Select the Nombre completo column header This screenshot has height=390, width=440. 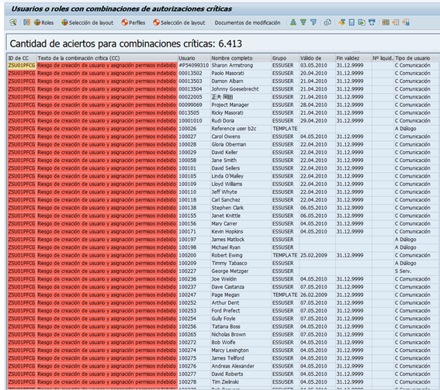point(241,58)
